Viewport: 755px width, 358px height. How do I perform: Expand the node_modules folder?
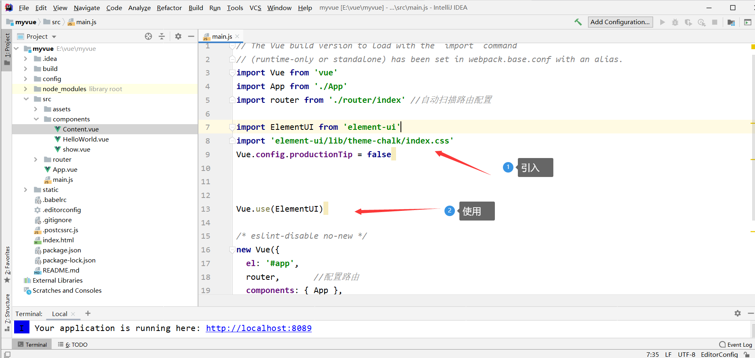(25, 89)
